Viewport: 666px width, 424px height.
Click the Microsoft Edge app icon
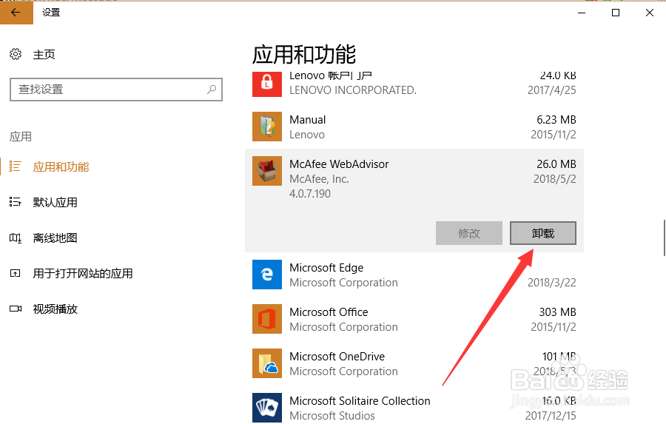pyautogui.click(x=266, y=275)
